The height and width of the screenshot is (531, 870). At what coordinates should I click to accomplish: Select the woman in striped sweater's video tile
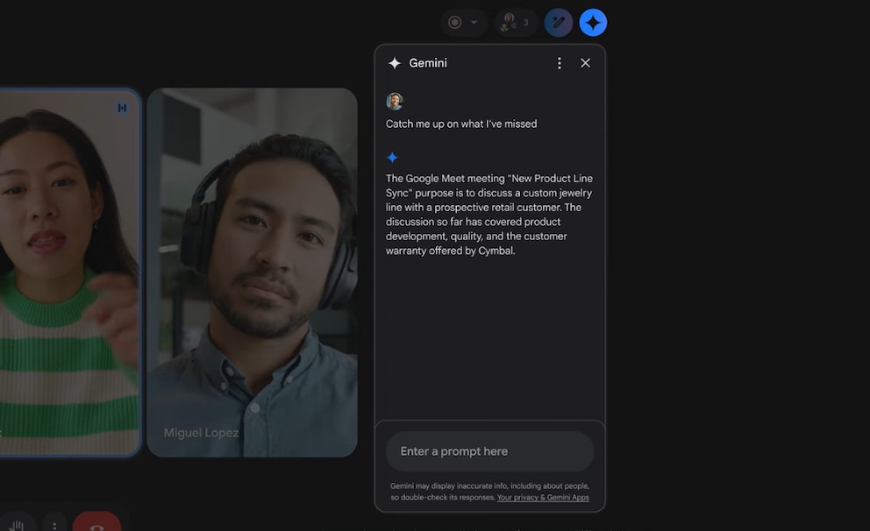pyautogui.click(x=69, y=273)
